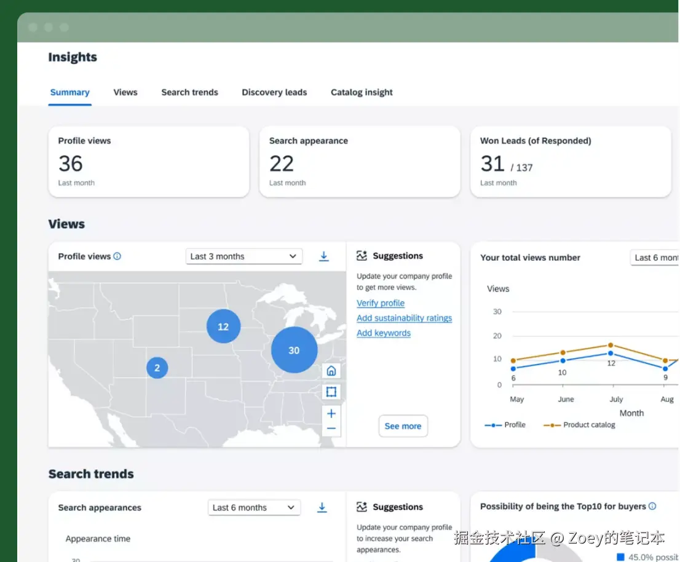Click the Aug Profile data point 9

point(665,368)
